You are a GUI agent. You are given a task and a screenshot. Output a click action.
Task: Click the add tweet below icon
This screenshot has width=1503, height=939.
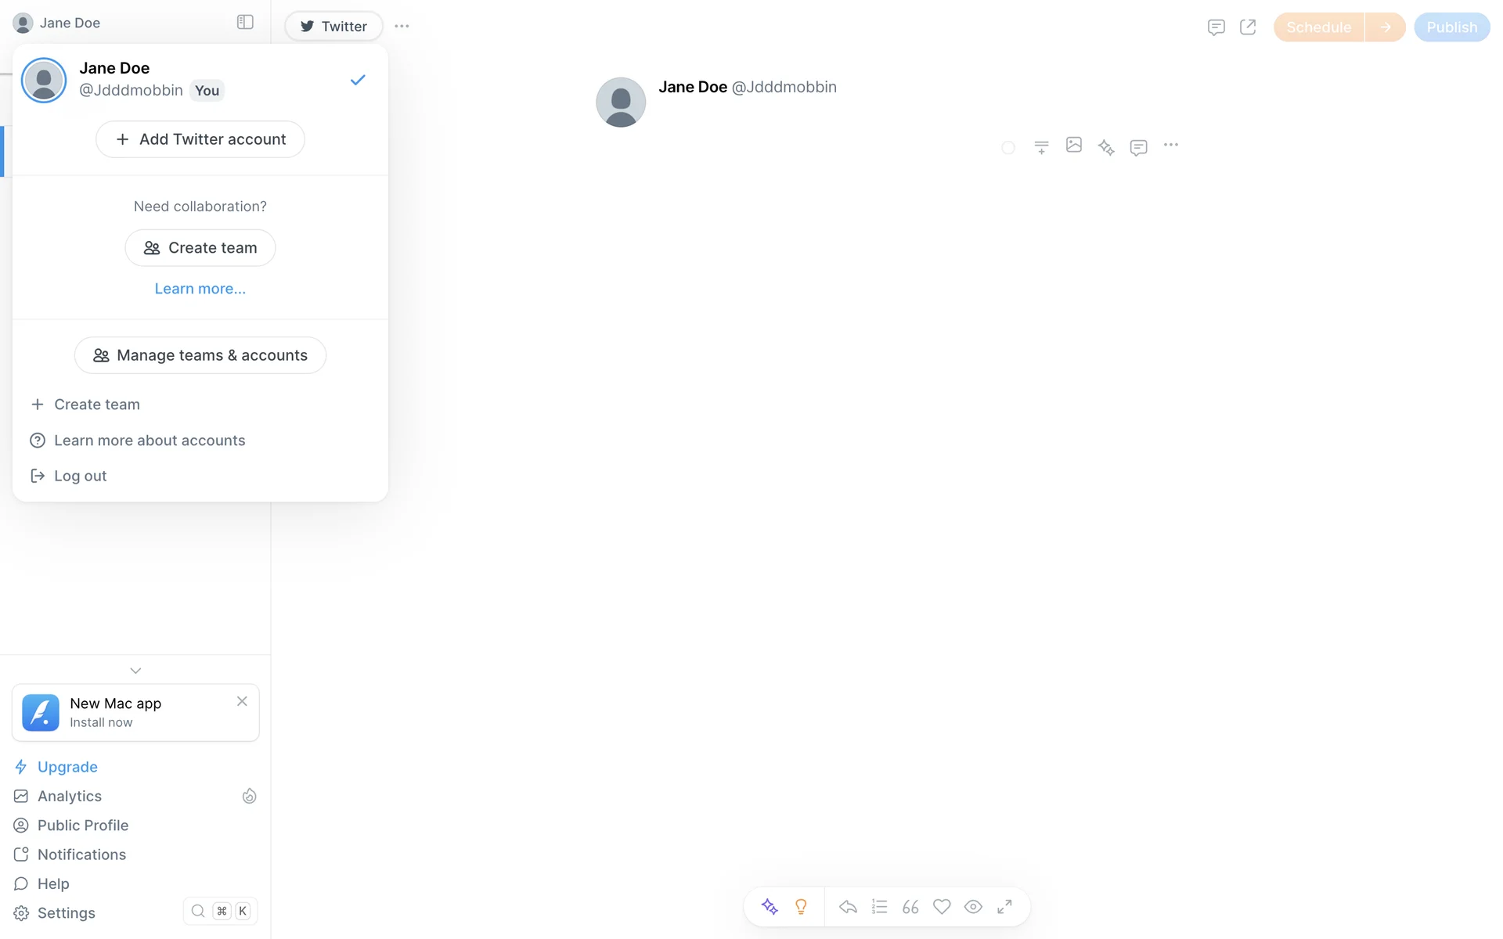tap(1041, 147)
